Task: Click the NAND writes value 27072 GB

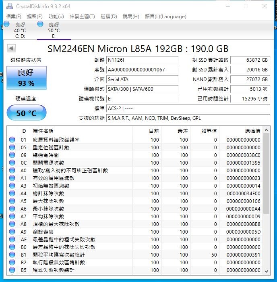Action: pyautogui.click(x=250, y=79)
